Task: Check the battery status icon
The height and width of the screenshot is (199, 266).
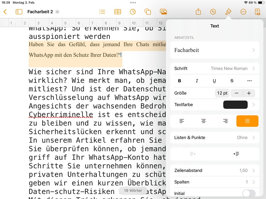Action: point(260,3)
